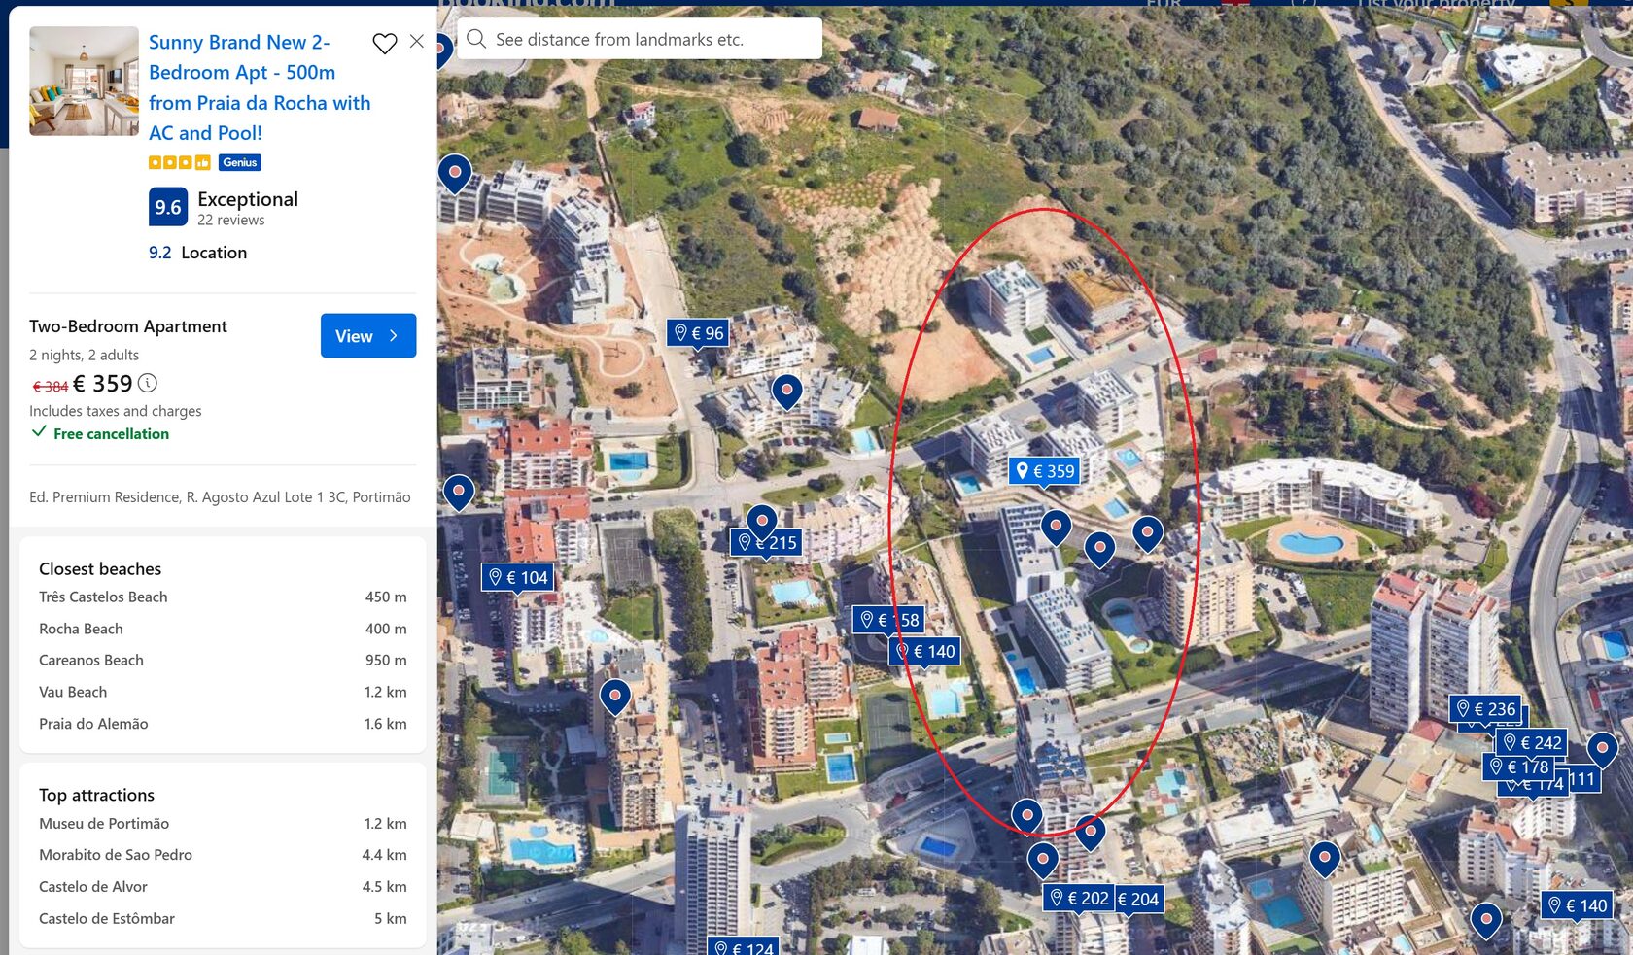Screen dimensions: 1633x955
Task: Click the Top attractions heading
Action: tap(97, 796)
